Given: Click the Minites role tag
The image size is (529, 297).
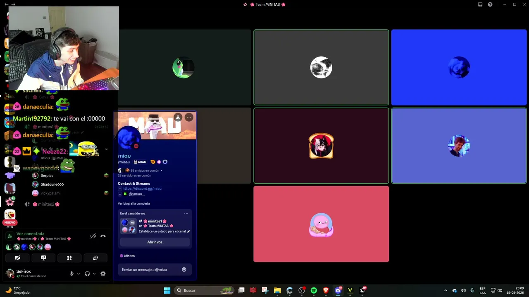Looking at the screenshot, I should (127, 256).
